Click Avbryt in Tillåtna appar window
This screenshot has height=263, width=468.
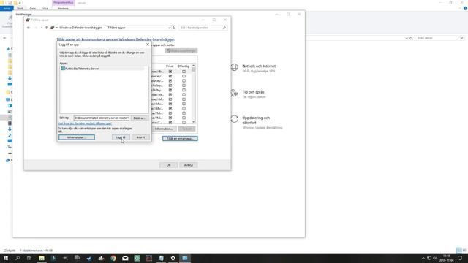coord(189,165)
